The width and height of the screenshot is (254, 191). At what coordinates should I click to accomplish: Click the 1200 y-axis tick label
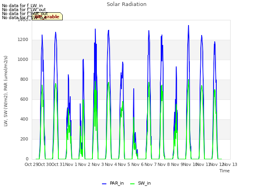click(23, 40)
